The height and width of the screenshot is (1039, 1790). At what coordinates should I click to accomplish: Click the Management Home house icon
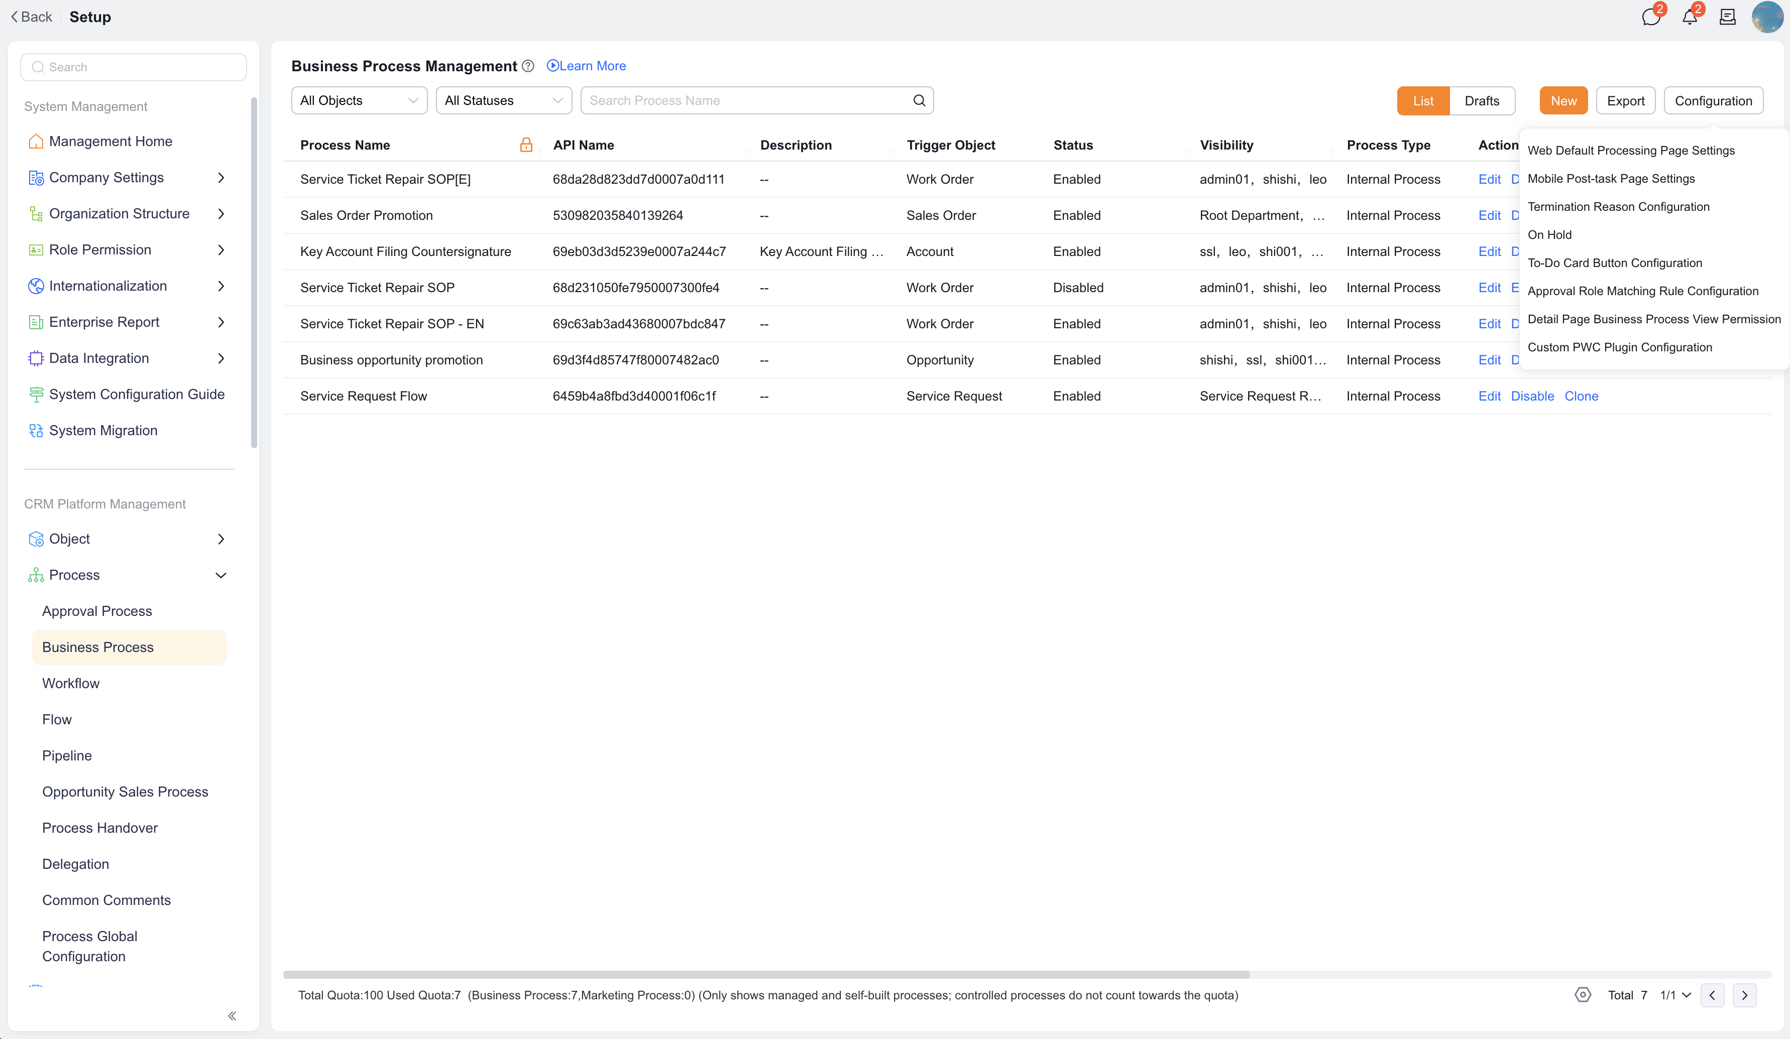pos(36,141)
